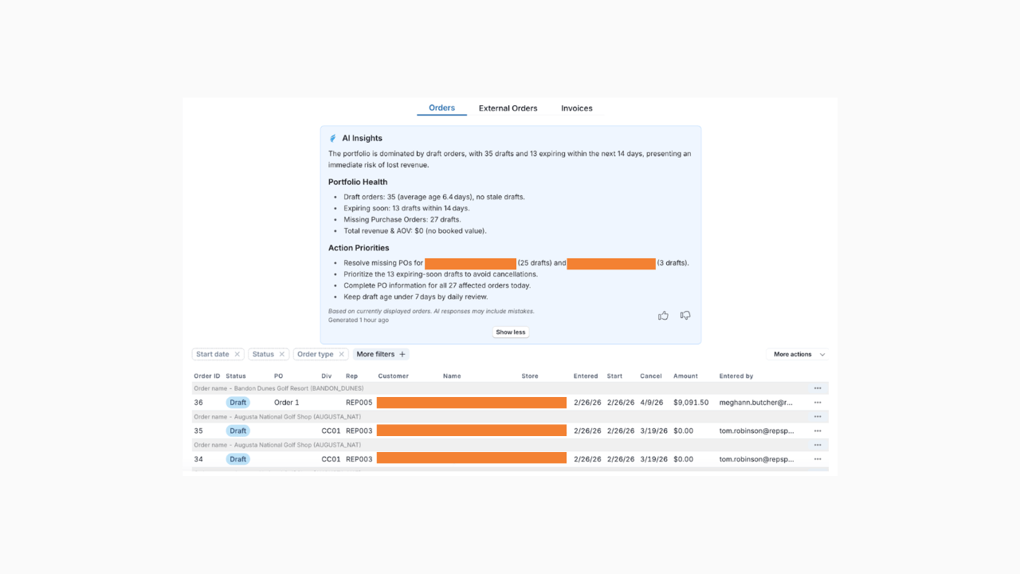
Task: Click the Show less button
Action: pyautogui.click(x=510, y=332)
